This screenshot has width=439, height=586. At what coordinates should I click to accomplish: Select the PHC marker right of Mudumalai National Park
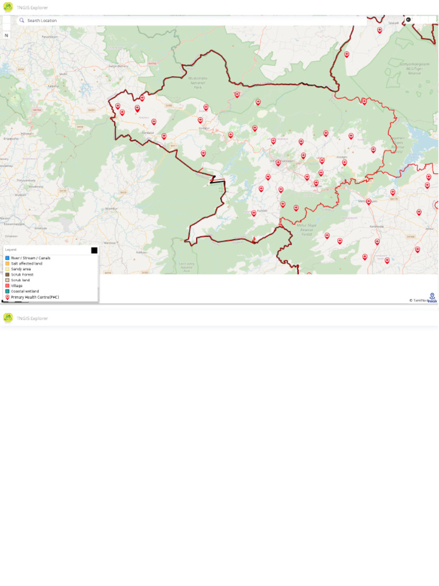[x=237, y=94]
